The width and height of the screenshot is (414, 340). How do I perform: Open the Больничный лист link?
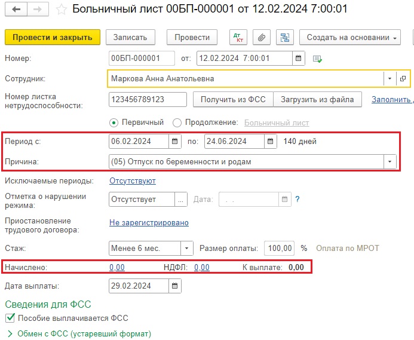tap(277, 123)
